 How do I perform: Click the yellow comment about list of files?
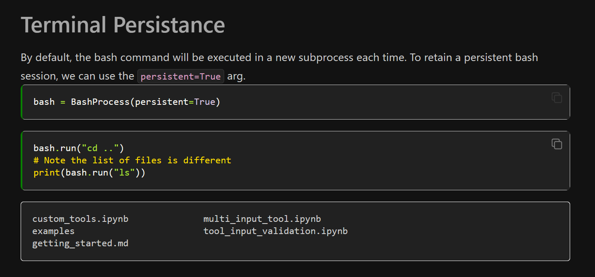(132, 160)
